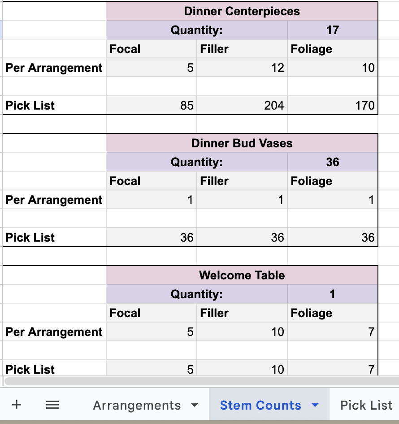Select Dinner Centerpieces filler per arrangement cell 12
Image resolution: width=399 pixels, height=424 pixels.
point(242,68)
